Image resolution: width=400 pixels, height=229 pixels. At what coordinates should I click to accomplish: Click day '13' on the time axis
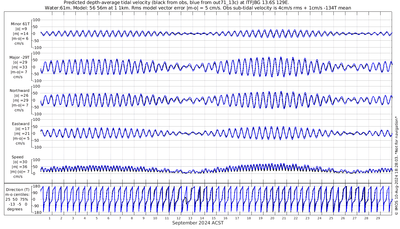pyautogui.click(x=190, y=218)
